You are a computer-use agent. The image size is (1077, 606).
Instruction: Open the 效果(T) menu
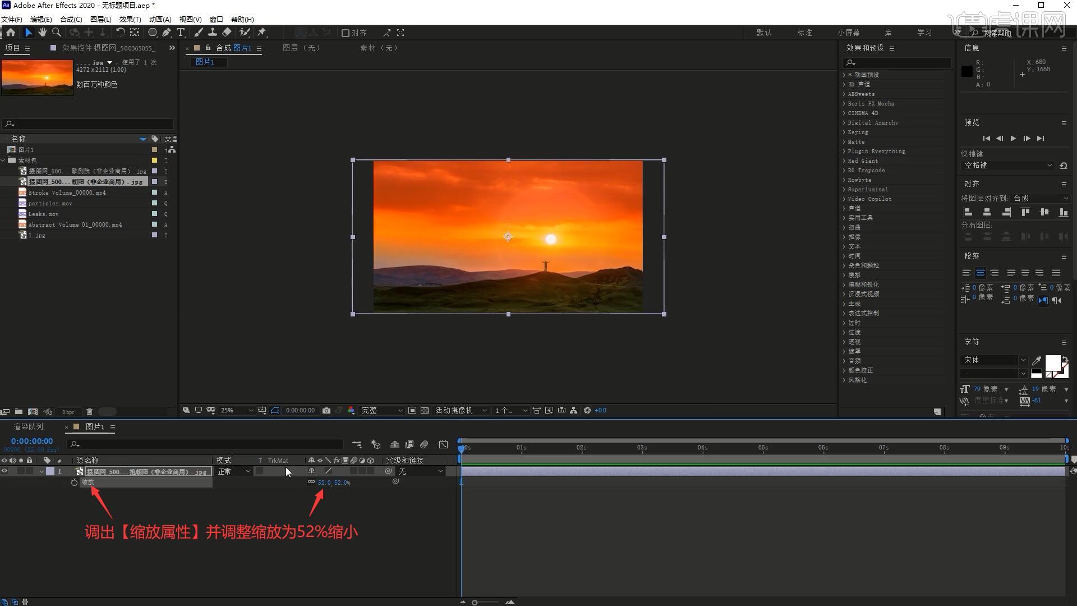[130, 19]
